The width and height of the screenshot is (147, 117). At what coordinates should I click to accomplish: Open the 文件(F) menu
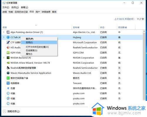(x=6, y=7)
